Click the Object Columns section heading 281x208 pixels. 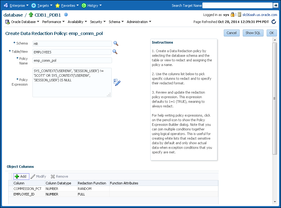tap(20, 167)
